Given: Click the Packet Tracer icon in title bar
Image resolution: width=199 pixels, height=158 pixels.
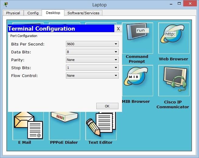Looking at the screenshot, I should 6,5.
